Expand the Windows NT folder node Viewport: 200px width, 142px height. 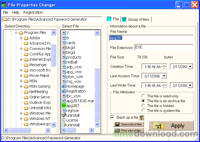pyautogui.click(x=21, y=119)
